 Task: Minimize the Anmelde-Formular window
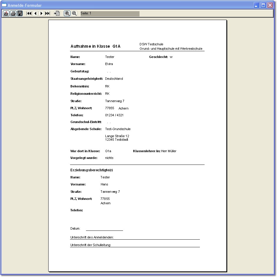[x=256, y=5]
